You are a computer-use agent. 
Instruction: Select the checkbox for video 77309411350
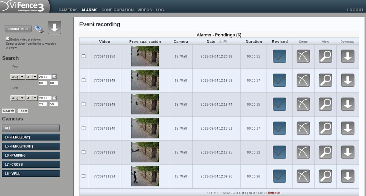84,56
